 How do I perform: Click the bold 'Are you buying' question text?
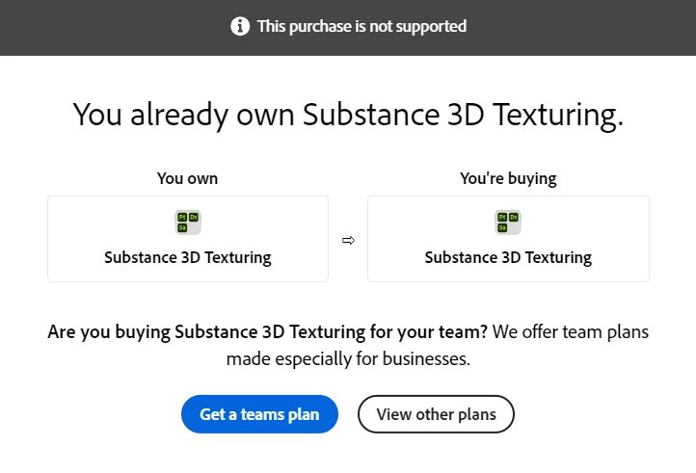pyautogui.click(x=269, y=332)
